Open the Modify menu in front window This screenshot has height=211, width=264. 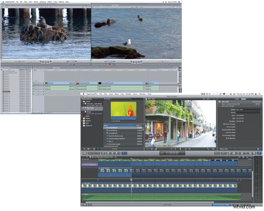[x=128, y=94]
